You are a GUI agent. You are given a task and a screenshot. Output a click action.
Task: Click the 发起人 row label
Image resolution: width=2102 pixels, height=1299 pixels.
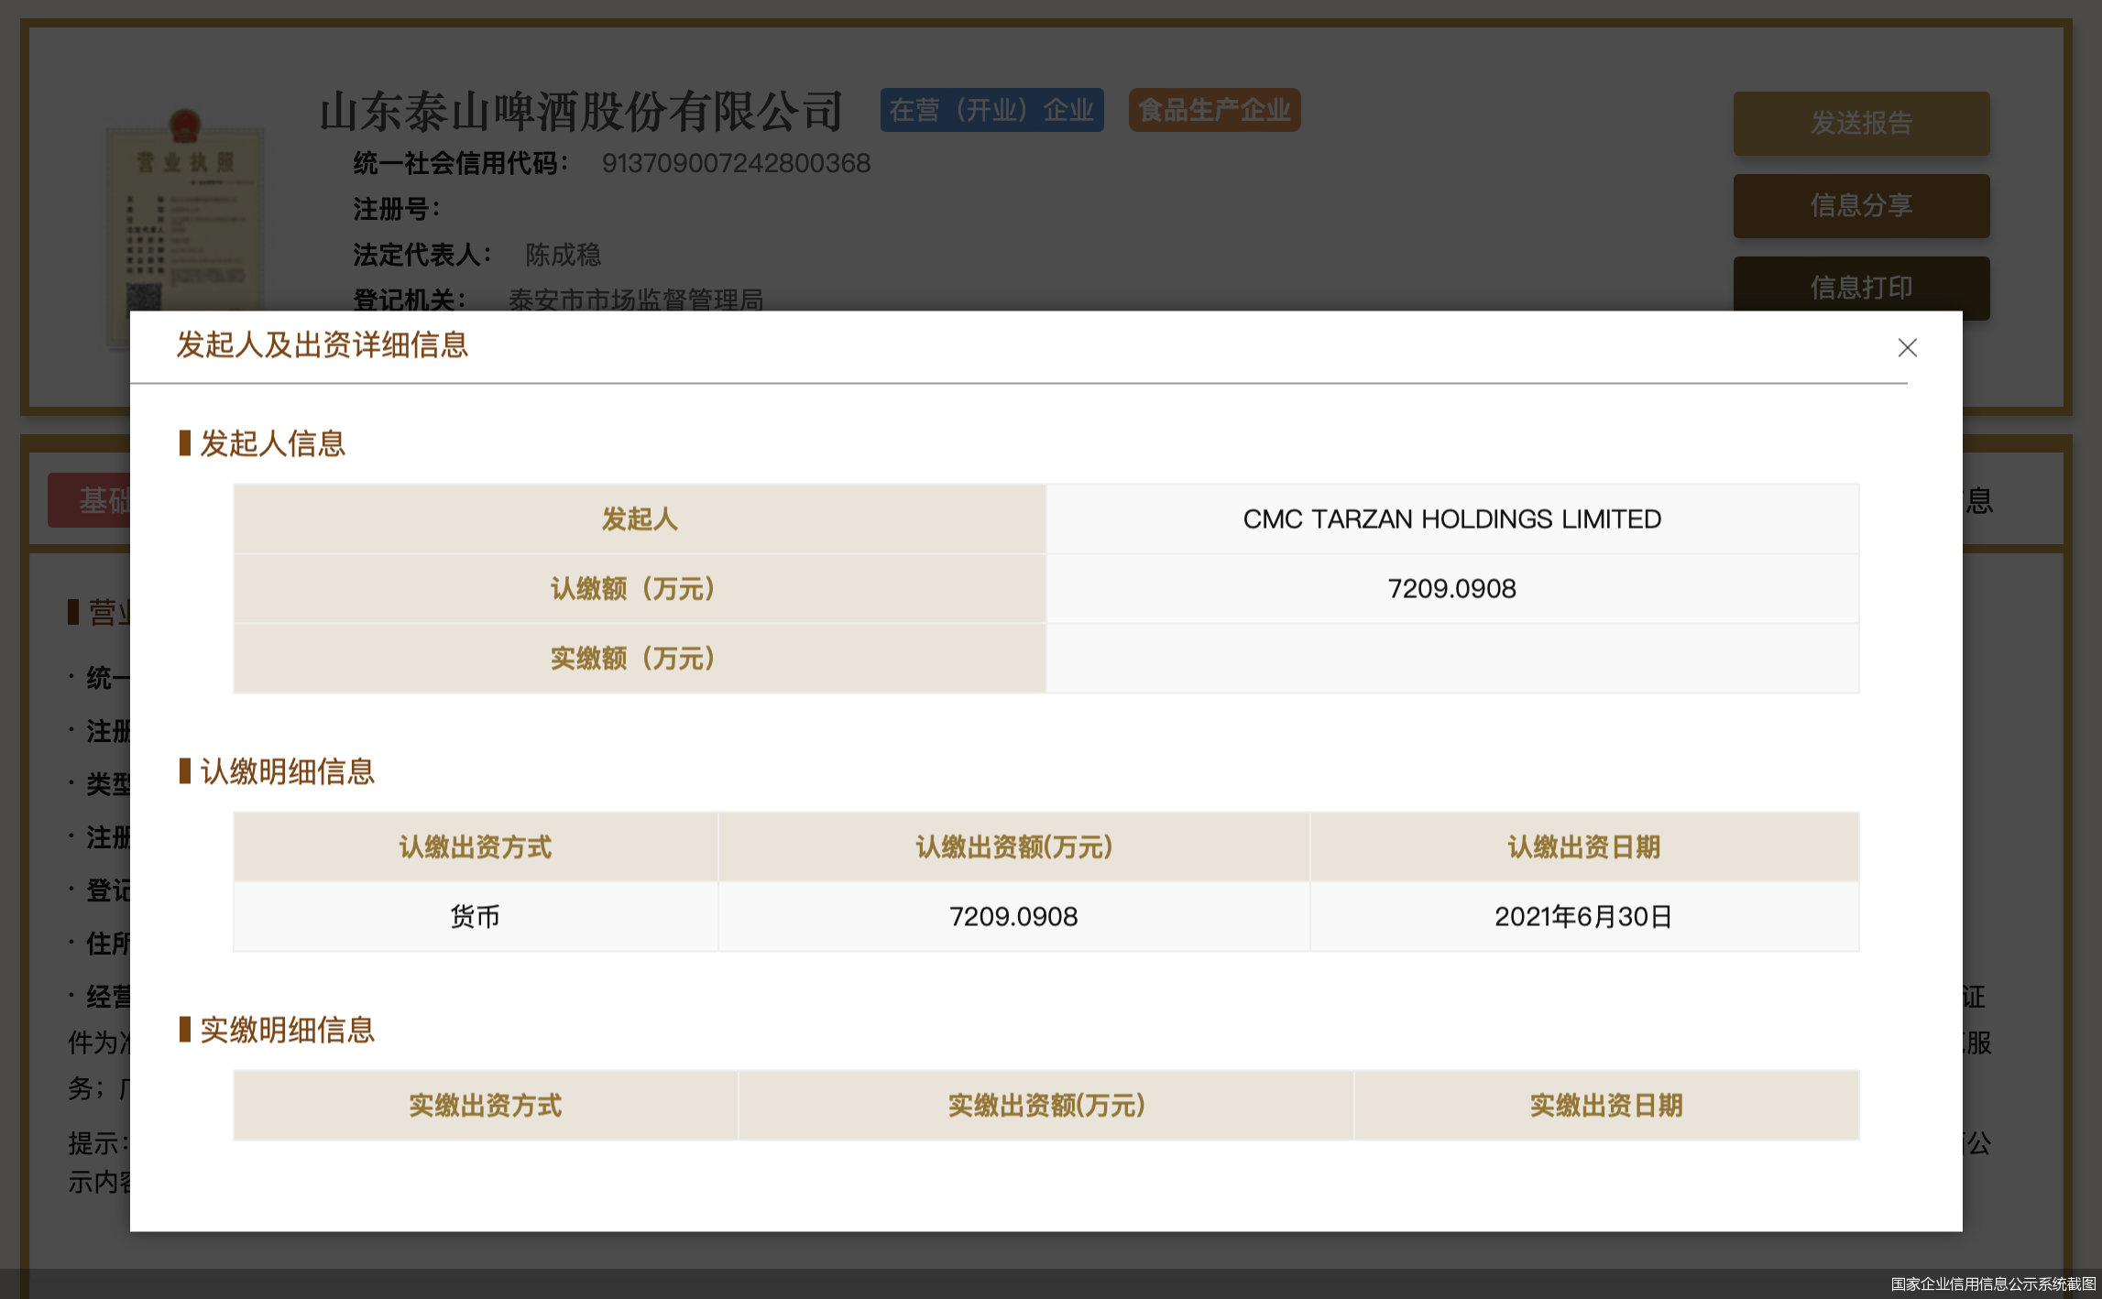640,519
